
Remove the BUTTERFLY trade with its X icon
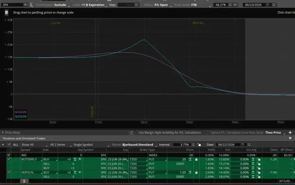click(x=294, y=159)
